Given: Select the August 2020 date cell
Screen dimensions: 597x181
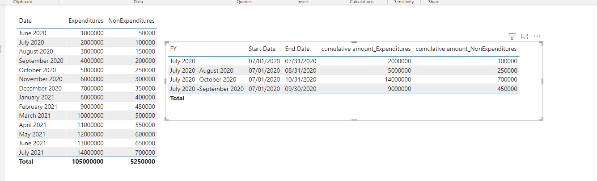Looking at the screenshot, I should point(36,52).
